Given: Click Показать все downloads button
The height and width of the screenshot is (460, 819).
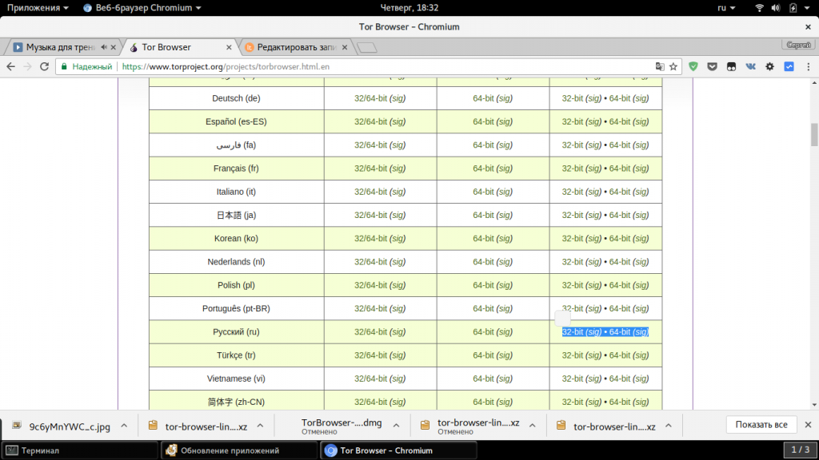Looking at the screenshot, I should pos(761,425).
